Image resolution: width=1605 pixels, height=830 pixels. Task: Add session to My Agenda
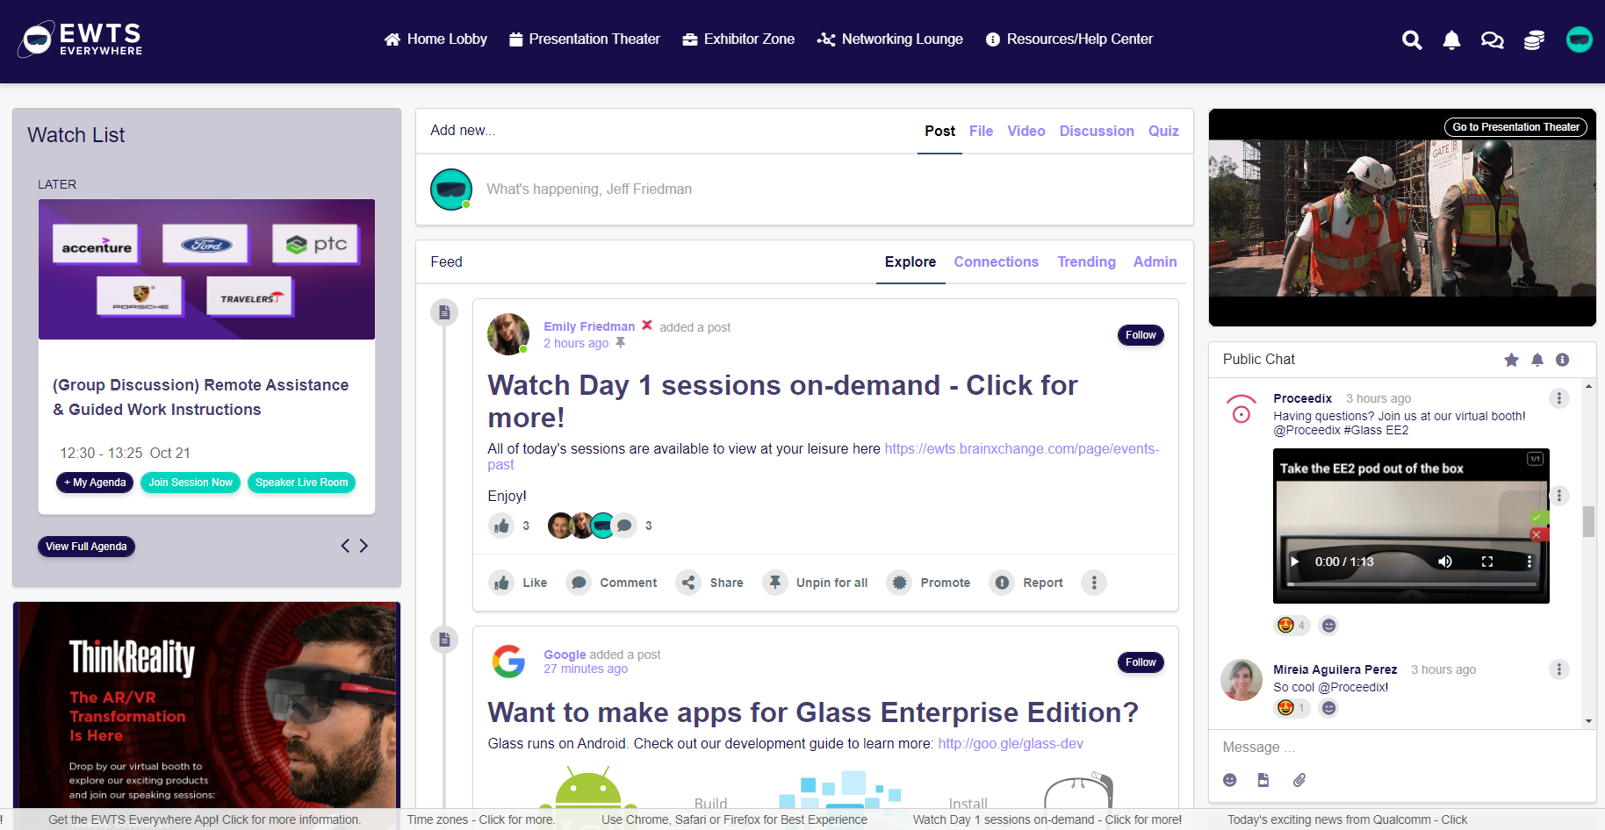(95, 483)
